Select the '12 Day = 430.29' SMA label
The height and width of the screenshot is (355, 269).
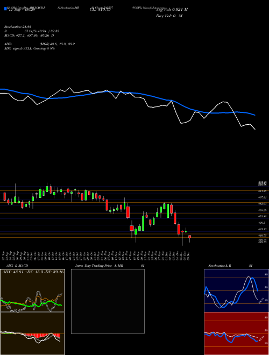(22, 10)
